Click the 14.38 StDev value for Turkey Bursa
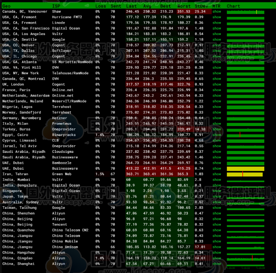Image resolution: width=276 pixels, height=273 pixels. [x=200, y=129]
